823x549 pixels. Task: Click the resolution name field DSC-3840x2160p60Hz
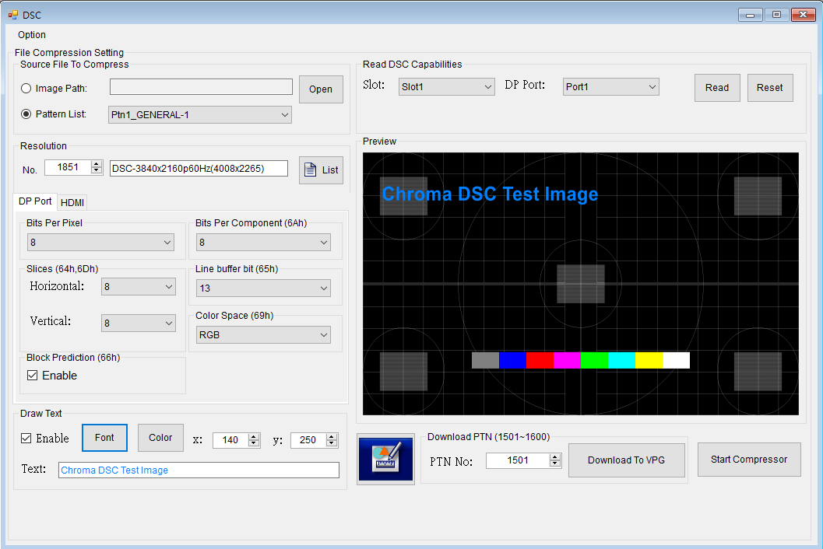199,168
